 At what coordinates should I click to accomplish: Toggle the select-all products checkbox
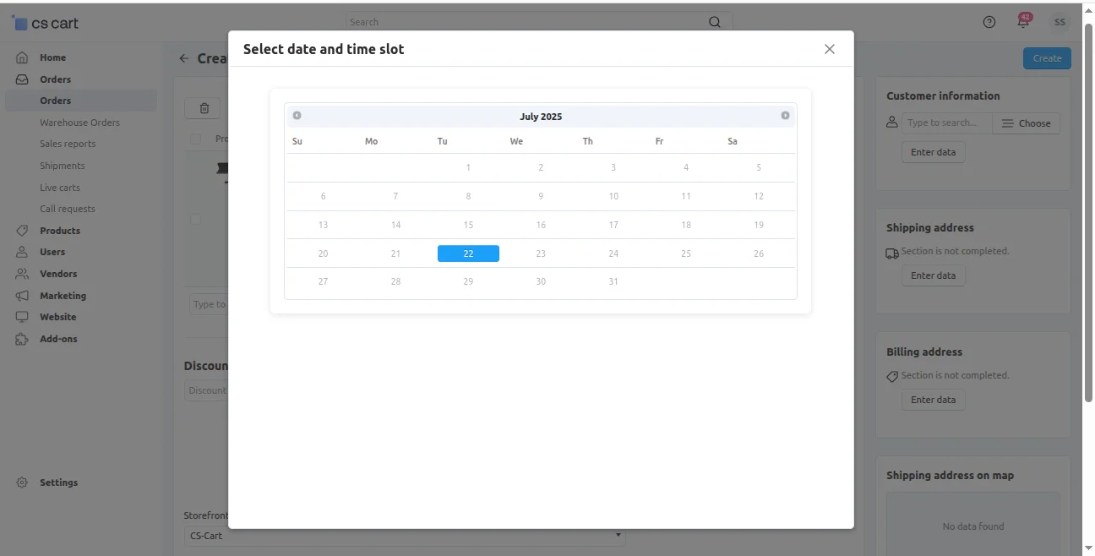(x=196, y=139)
